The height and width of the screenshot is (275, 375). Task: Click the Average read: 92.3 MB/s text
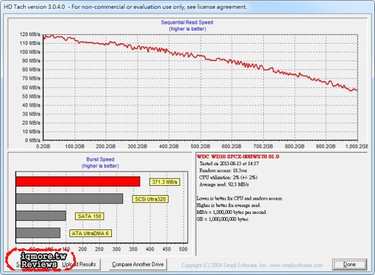(224, 185)
